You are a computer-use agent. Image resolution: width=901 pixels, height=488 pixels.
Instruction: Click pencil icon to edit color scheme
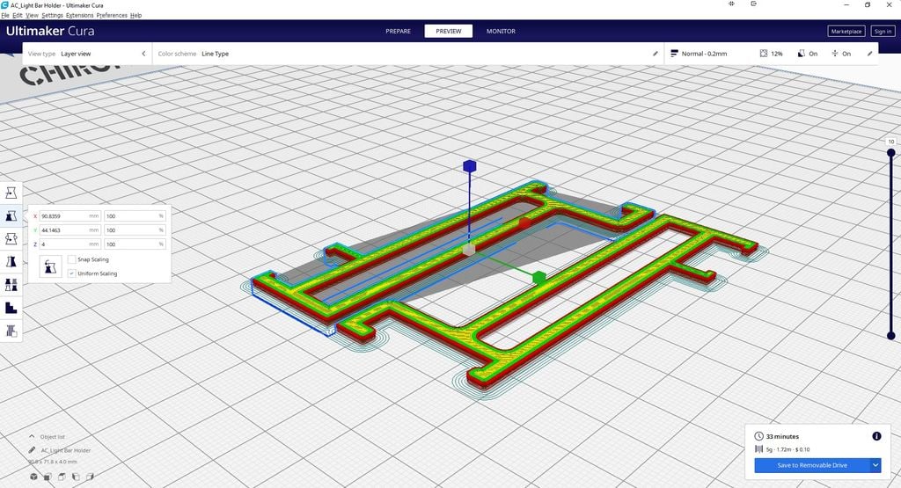point(655,54)
